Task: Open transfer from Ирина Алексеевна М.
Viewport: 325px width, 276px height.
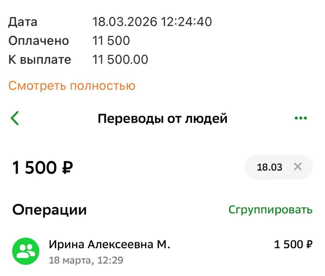Action: coord(162,252)
